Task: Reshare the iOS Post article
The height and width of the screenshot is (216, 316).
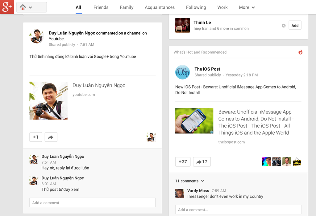Action: coord(202,162)
